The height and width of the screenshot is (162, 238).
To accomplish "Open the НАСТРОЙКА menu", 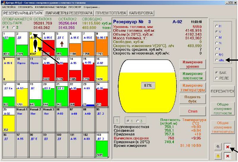I will pos(9,7).
